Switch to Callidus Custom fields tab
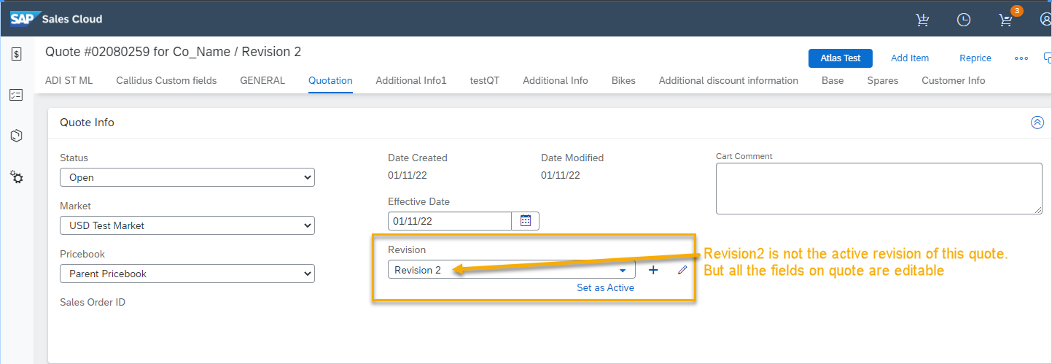This screenshot has width=1052, height=364. click(x=166, y=80)
